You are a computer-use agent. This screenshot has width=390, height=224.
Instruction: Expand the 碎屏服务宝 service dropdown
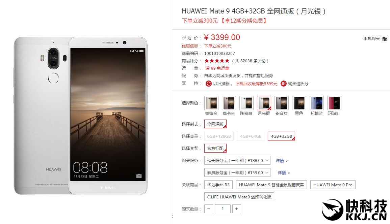tap(237, 173)
